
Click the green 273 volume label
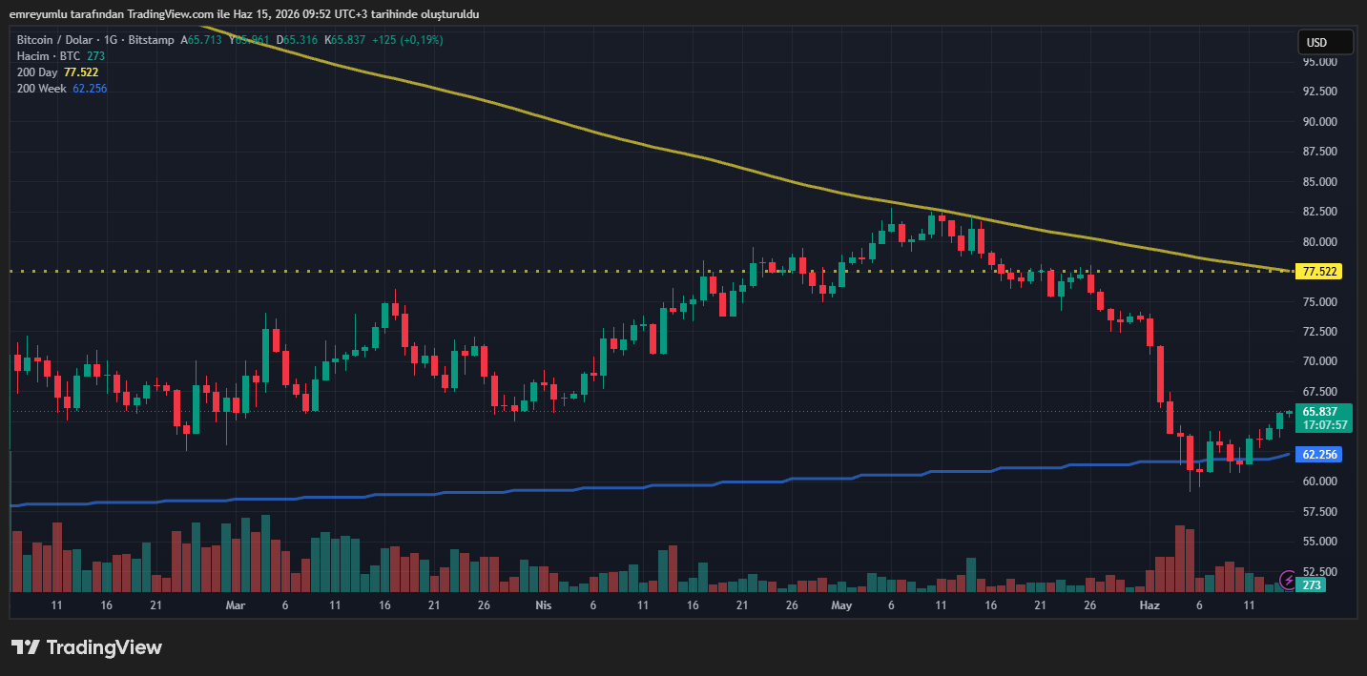click(1313, 585)
